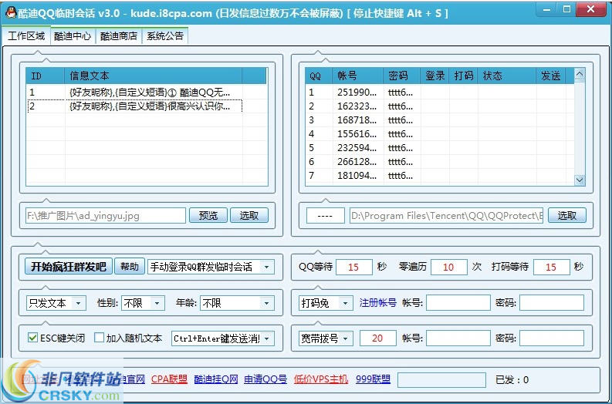Click the ---- field beside the QQ path
The image size is (612, 404).
coord(325,216)
